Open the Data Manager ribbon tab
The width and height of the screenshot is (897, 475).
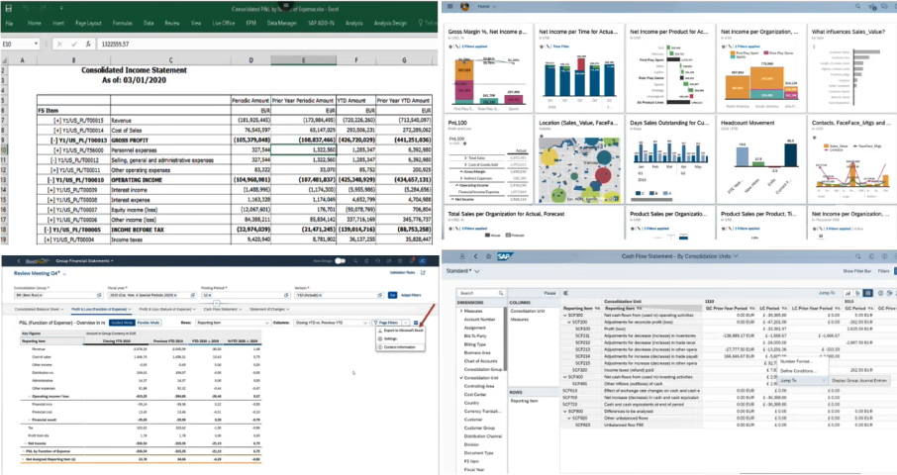click(282, 23)
